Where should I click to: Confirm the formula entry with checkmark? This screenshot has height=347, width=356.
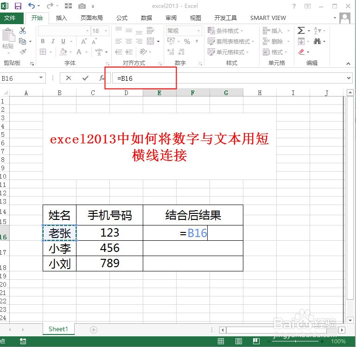[85, 78]
